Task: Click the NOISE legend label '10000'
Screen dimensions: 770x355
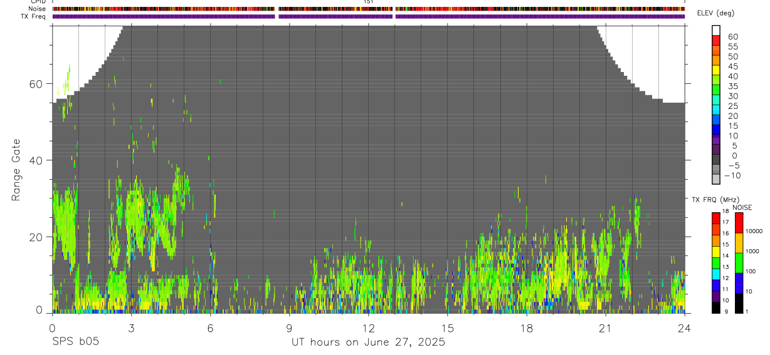Action: 754,232
